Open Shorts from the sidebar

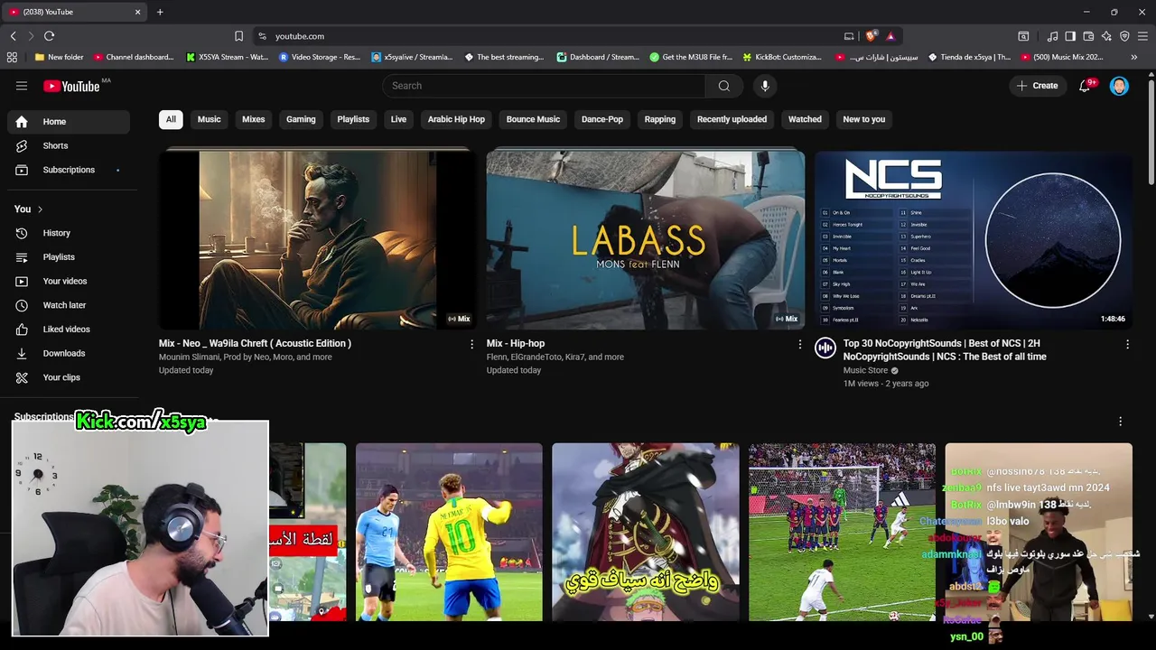coord(69,145)
